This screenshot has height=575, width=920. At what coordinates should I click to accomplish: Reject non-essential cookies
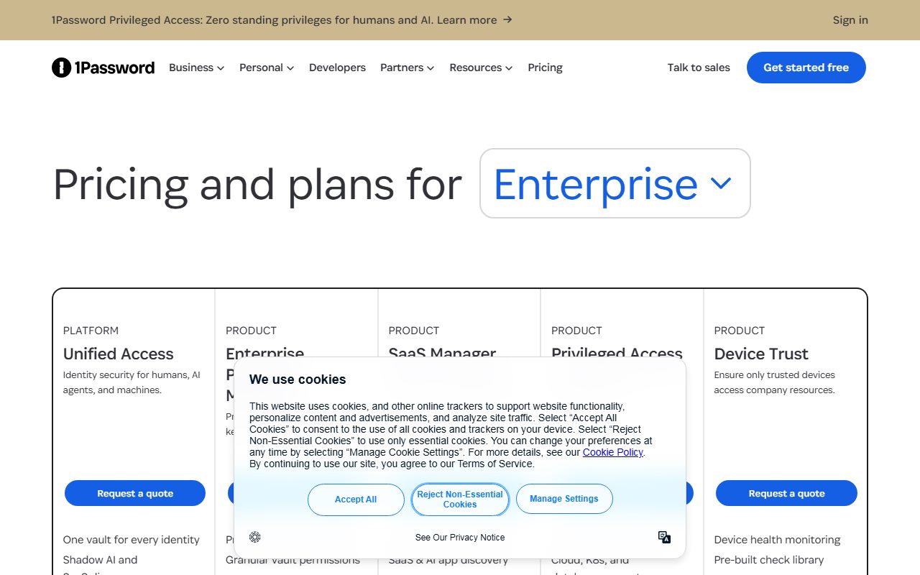tap(460, 500)
